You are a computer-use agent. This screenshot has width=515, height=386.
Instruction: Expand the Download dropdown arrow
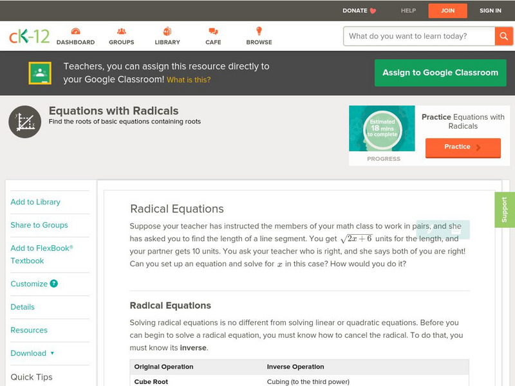tap(52, 353)
